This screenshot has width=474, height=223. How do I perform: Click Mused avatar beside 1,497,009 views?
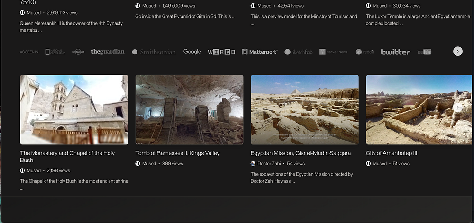pos(137,6)
